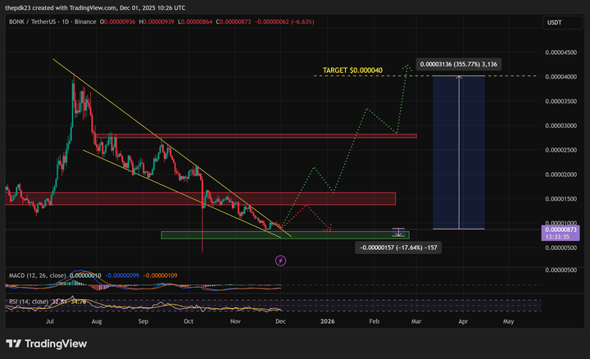Click the green arrowhead atop dotted projection
This screenshot has width=590, height=359.
click(406, 67)
